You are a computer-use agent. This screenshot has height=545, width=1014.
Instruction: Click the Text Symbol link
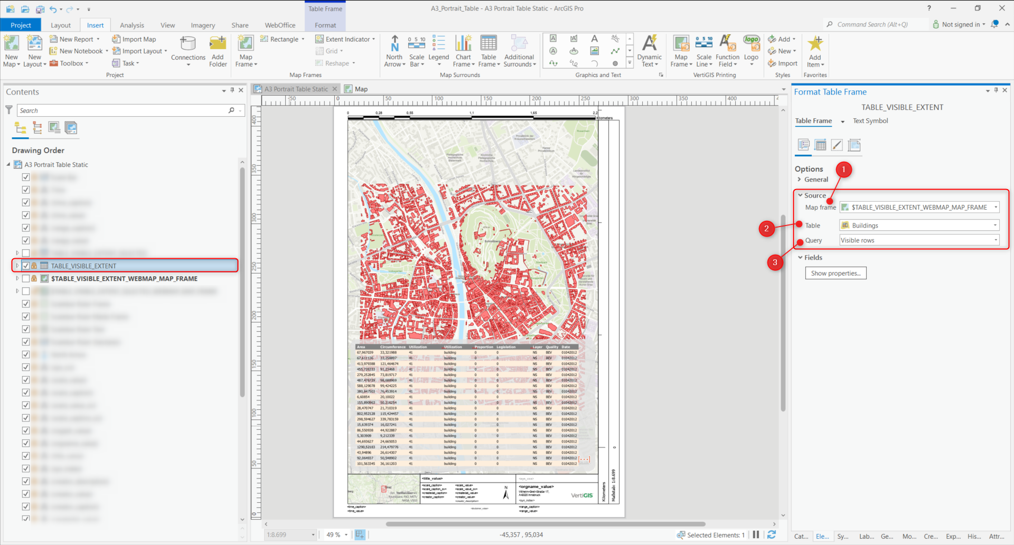click(870, 121)
